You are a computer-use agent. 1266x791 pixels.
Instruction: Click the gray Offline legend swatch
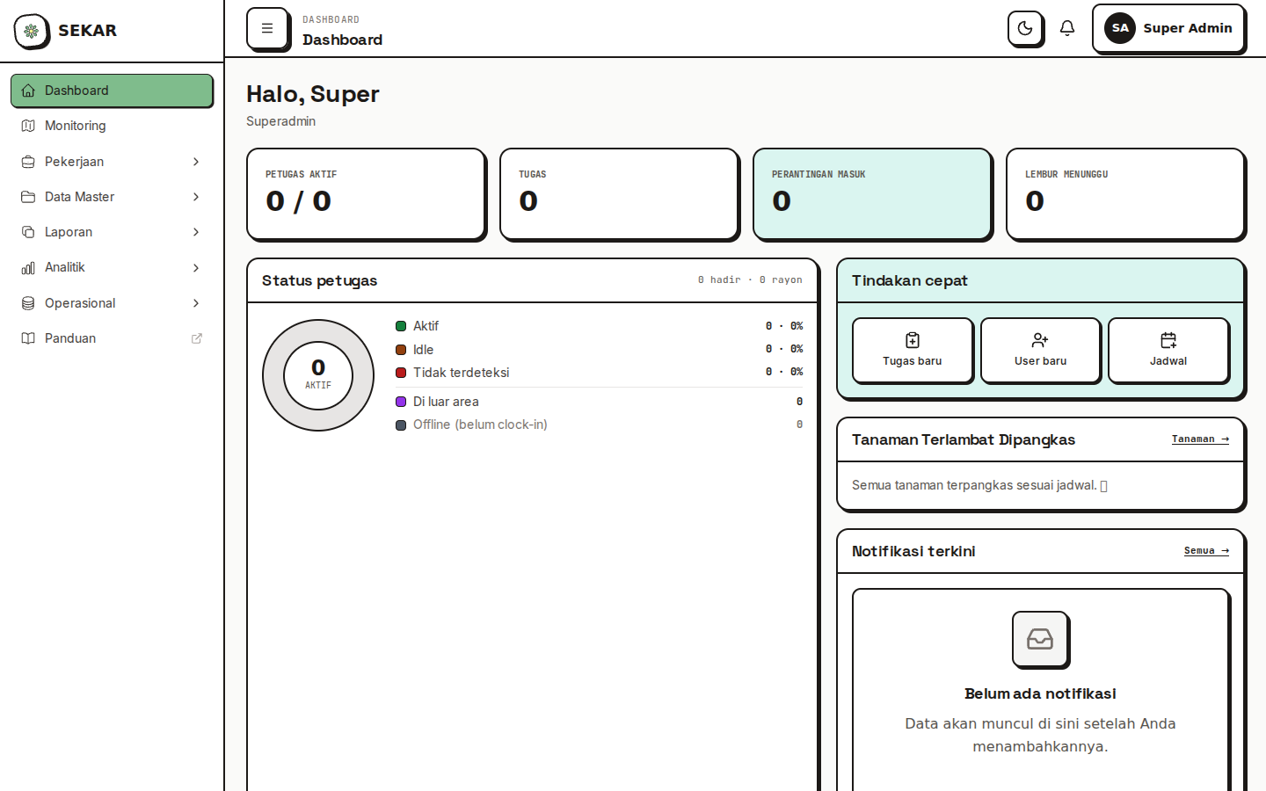click(401, 425)
